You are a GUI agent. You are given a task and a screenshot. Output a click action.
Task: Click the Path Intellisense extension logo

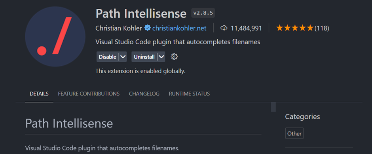click(x=55, y=36)
